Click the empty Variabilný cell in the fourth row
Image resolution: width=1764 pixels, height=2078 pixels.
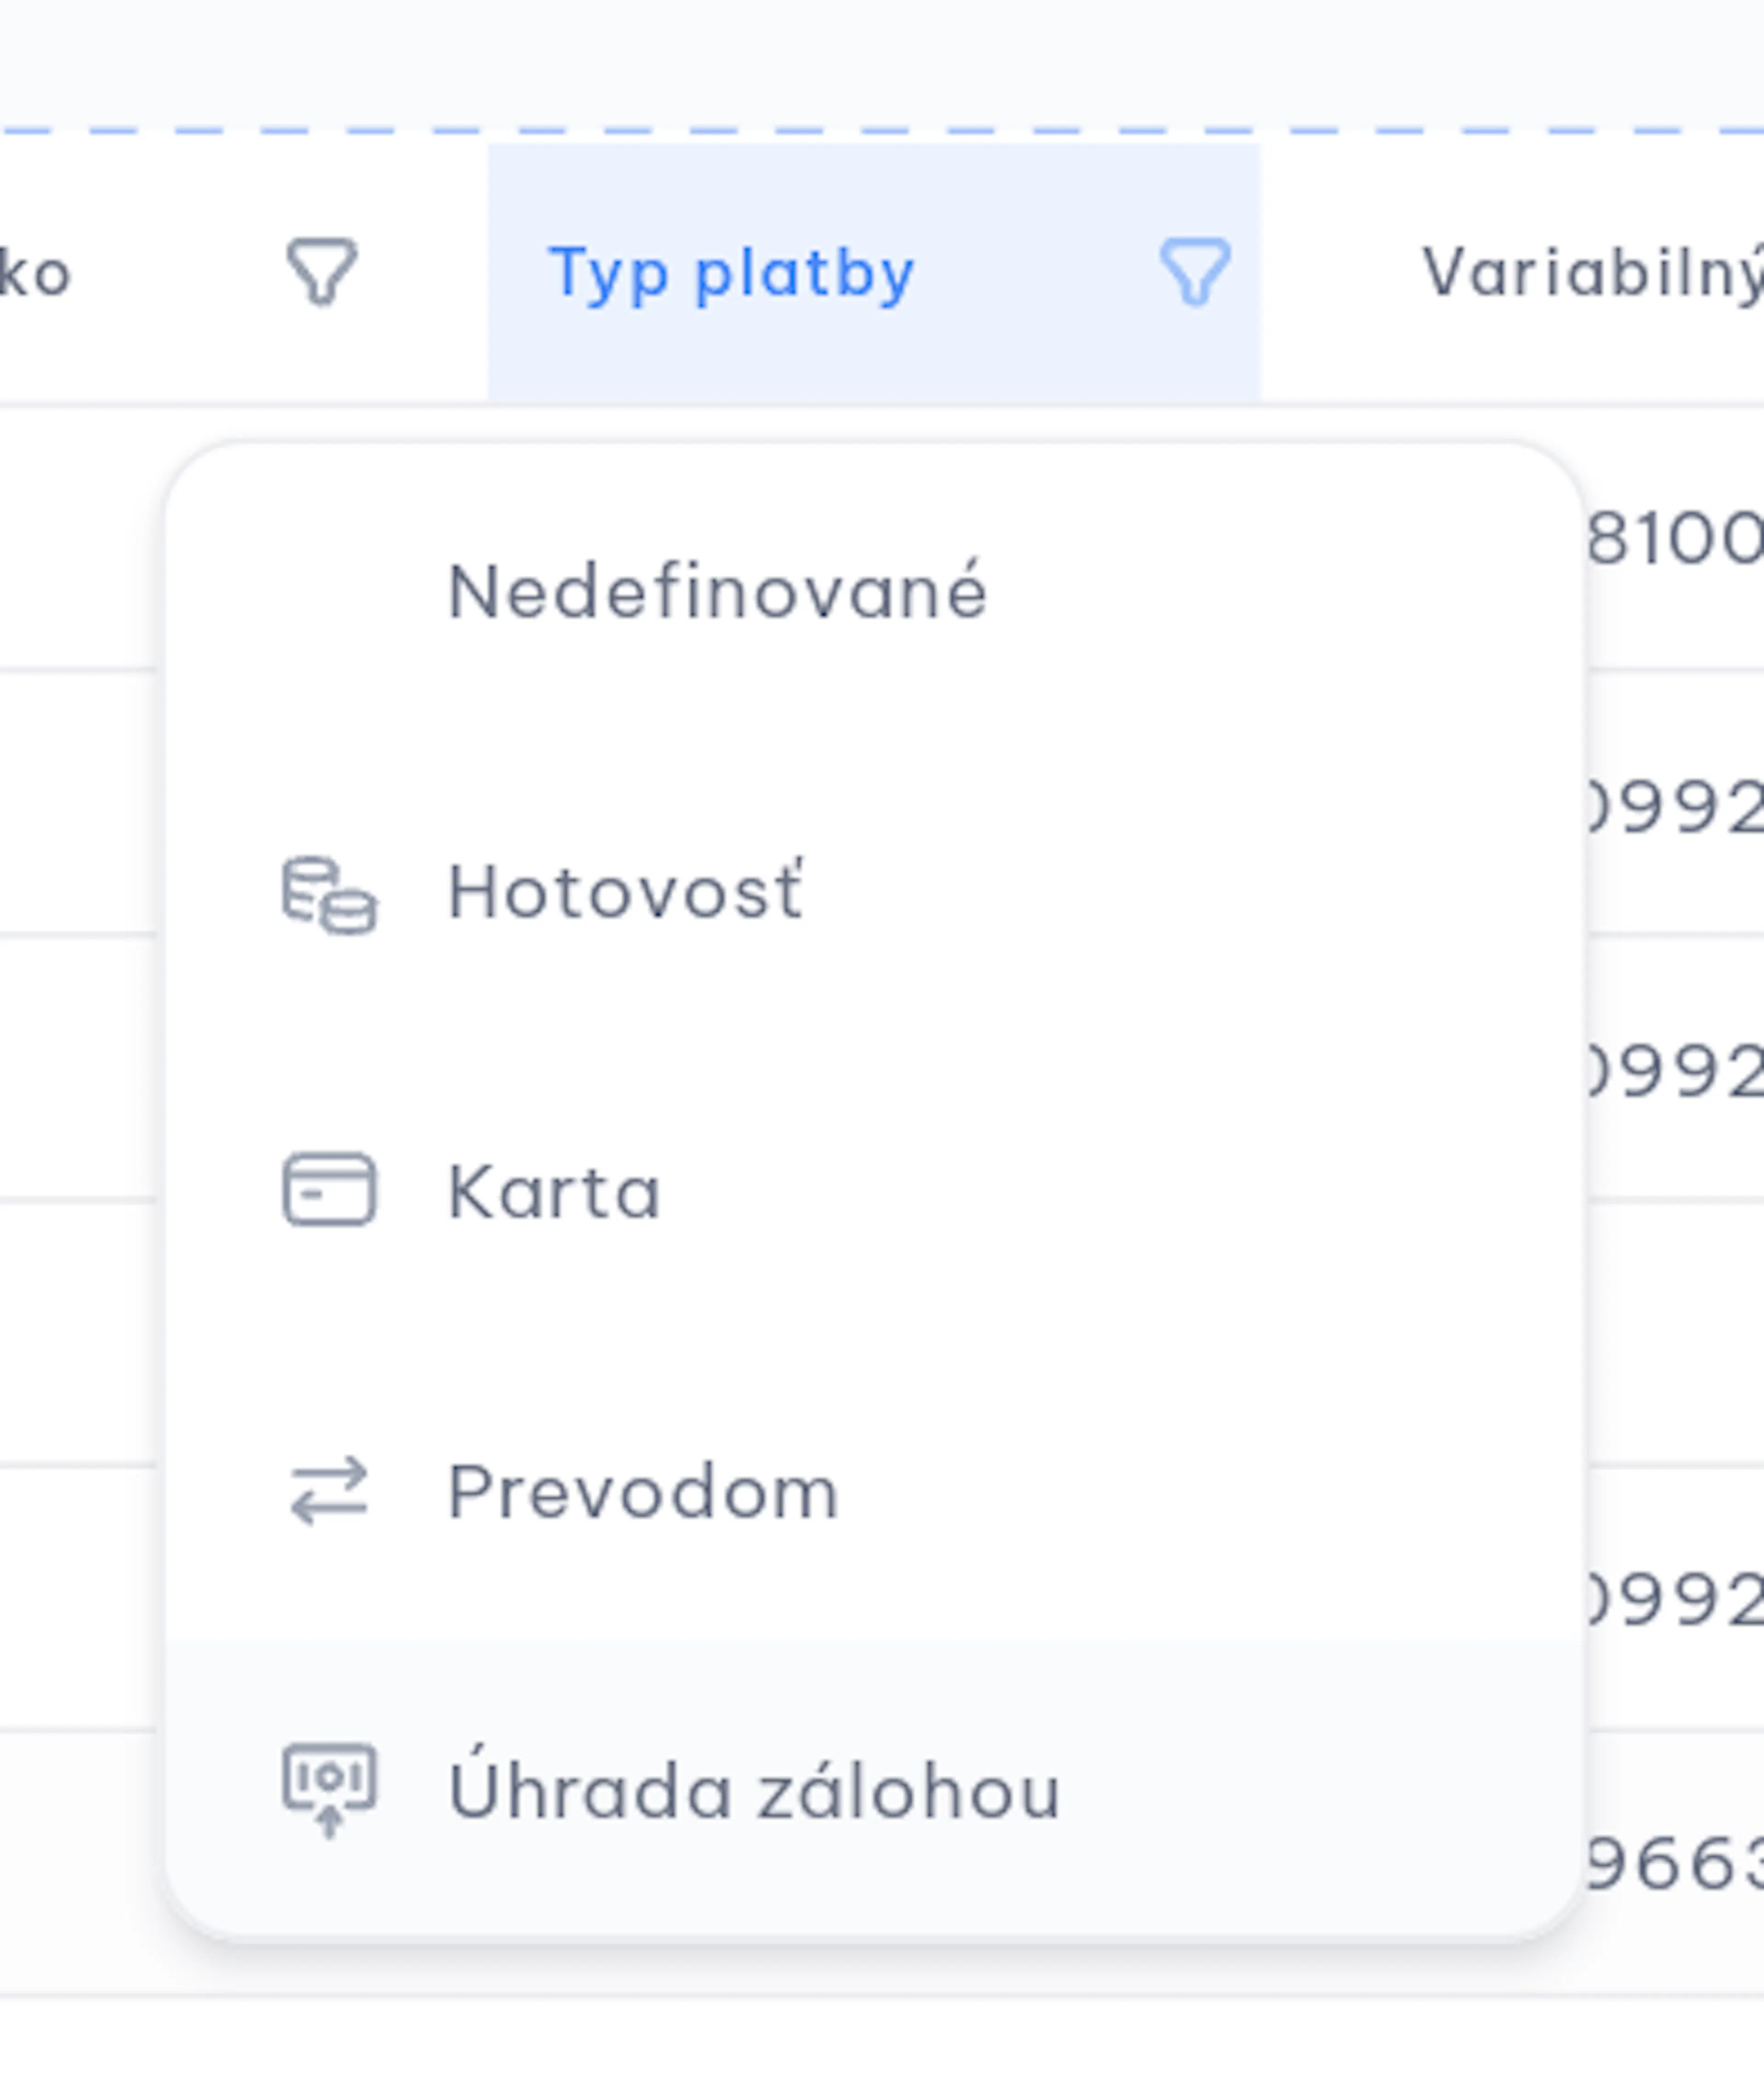(x=1675, y=1333)
